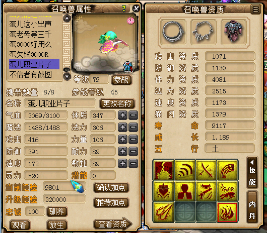
Task: Decrease 法力 with the minus button
Action: [133, 127]
